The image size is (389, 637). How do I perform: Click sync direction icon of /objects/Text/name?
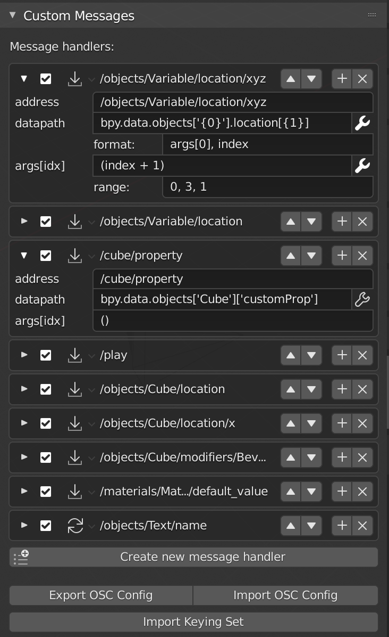coord(75,526)
